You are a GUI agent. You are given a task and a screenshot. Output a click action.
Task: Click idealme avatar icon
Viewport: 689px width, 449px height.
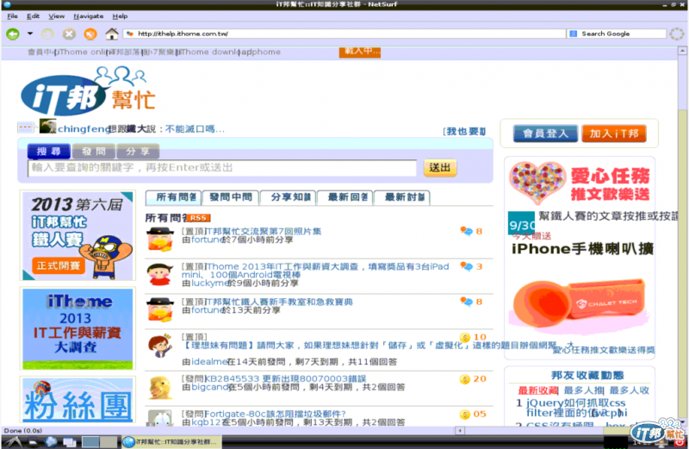[x=160, y=346]
